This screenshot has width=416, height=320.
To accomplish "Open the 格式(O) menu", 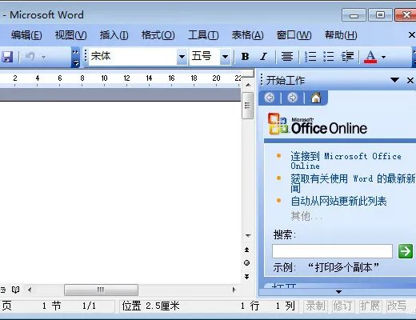I will coord(158,35).
